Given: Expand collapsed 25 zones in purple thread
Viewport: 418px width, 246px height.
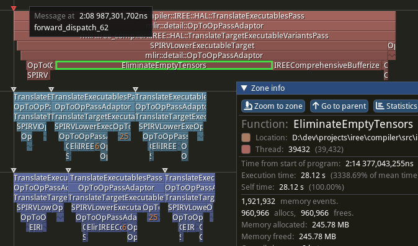Looking at the screenshot, I should click(153, 218).
